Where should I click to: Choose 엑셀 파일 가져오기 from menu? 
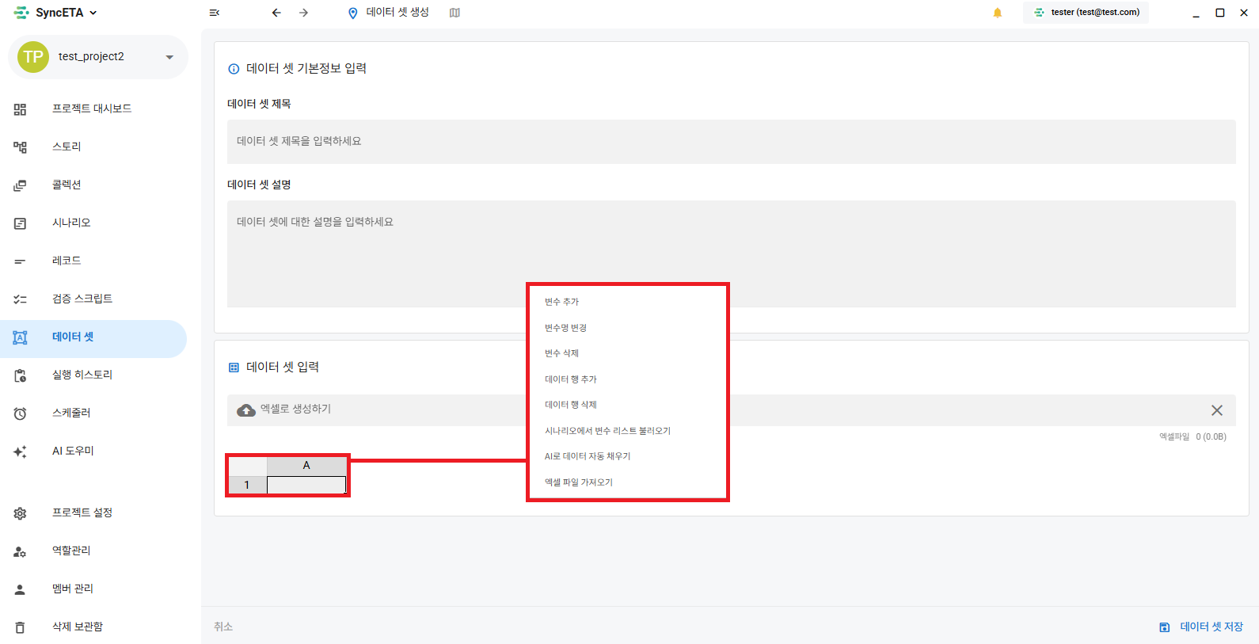(x=578, y=482)
